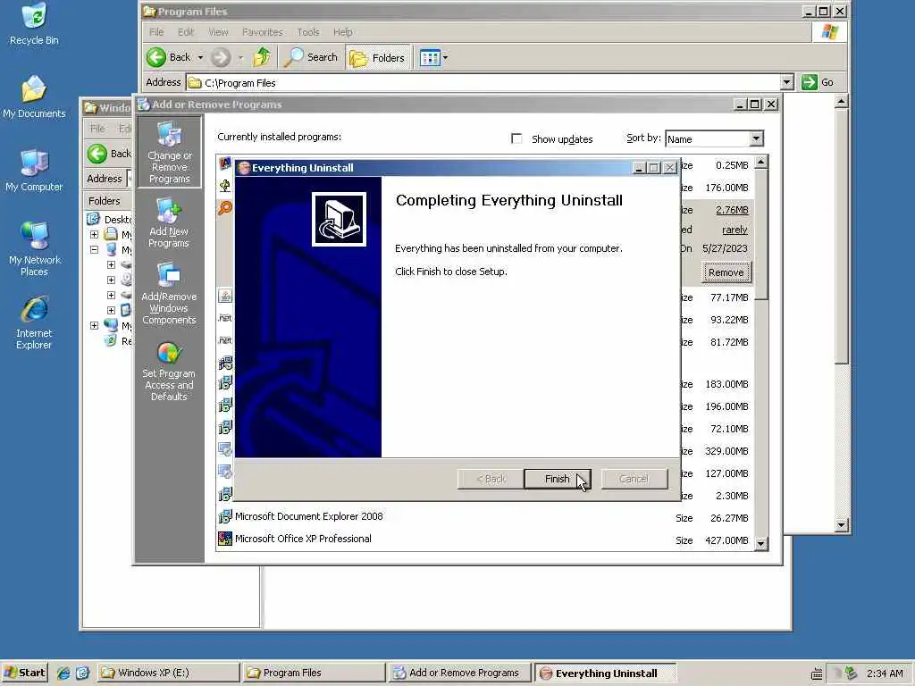Collapse My Computer node in Folders tree
The height and width of the screenshot is (686, 915).
(94, 250)
